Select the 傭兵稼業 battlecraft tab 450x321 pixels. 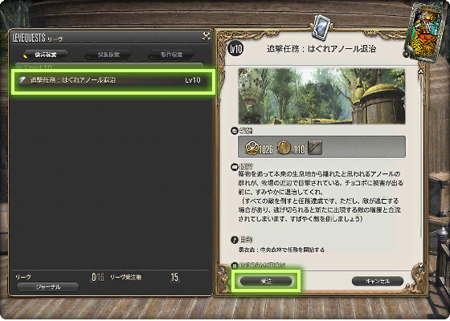point(45,55)
